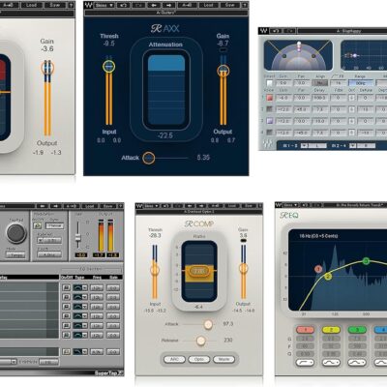Click the undo icon in REQ toolbar
The height and width of the screenshot is (387, 387).
pos(305,205)
